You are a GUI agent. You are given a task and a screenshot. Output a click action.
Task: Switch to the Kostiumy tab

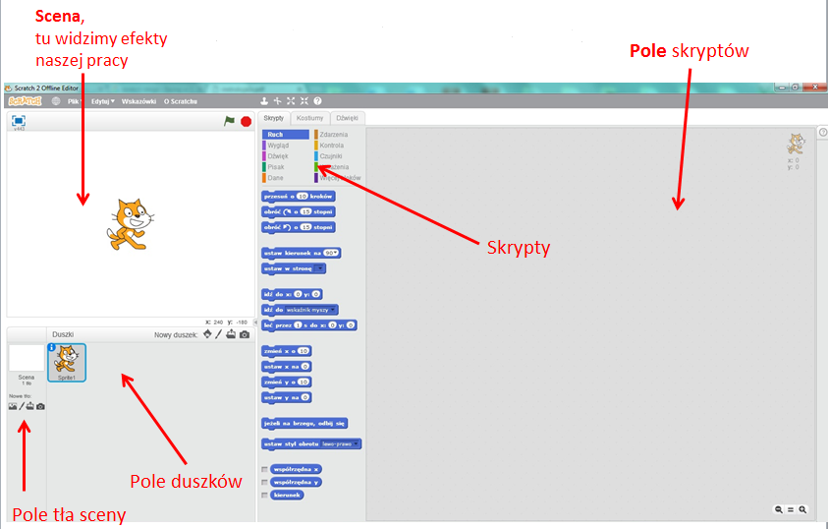[x=309, y=118]
